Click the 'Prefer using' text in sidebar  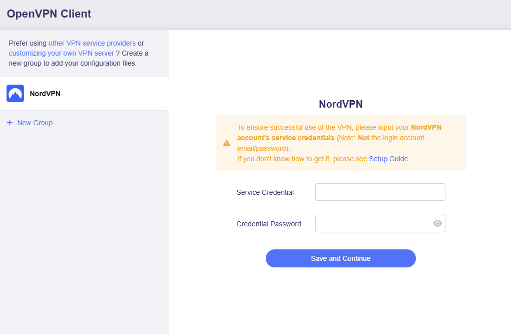tap(28, 43)
